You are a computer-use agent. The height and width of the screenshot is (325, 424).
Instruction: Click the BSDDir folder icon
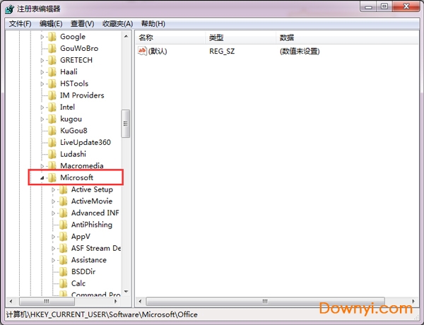click(64, 272)
